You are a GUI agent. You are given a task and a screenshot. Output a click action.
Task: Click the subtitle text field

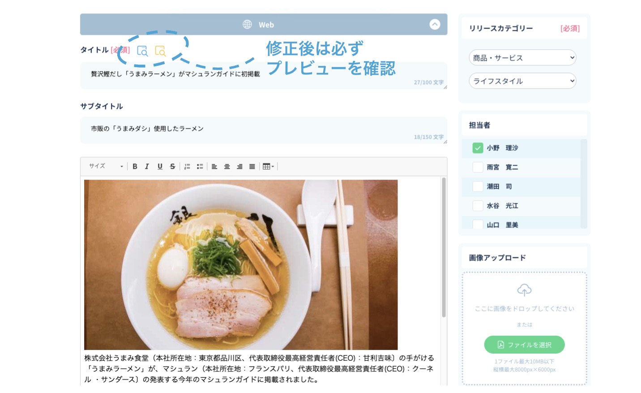(x=263, y=129)
